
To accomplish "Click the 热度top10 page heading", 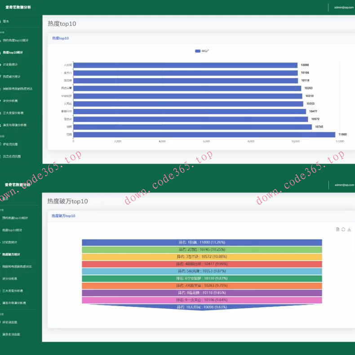I will [x=62, y=24].
